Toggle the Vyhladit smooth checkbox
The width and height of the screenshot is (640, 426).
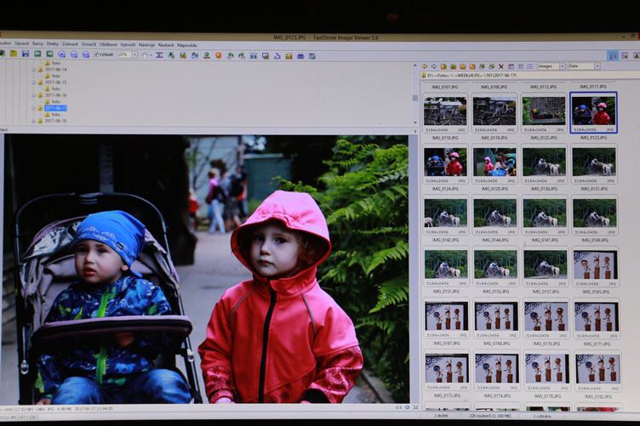click(97, 54)
